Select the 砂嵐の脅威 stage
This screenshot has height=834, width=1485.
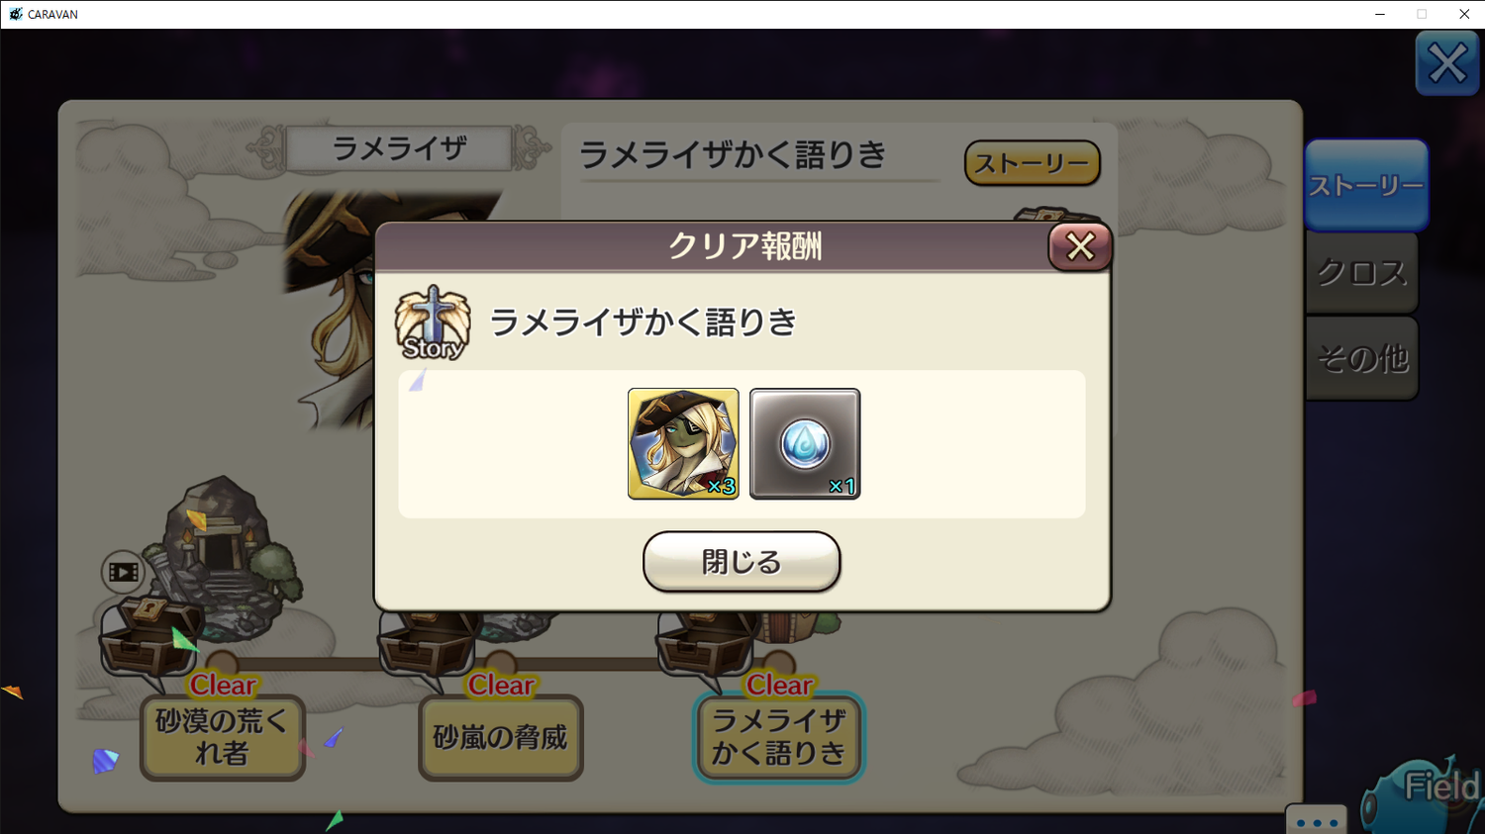point(501,738)
